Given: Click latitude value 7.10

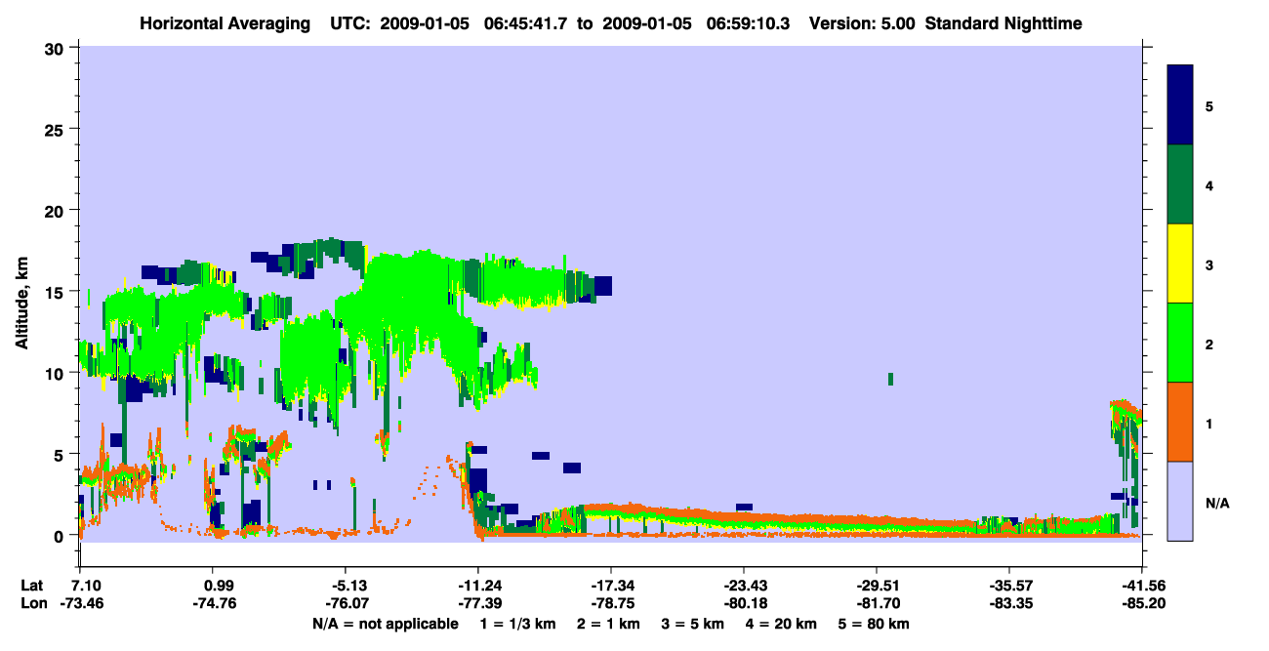Looking at the screenshot, I should point(87,586).
